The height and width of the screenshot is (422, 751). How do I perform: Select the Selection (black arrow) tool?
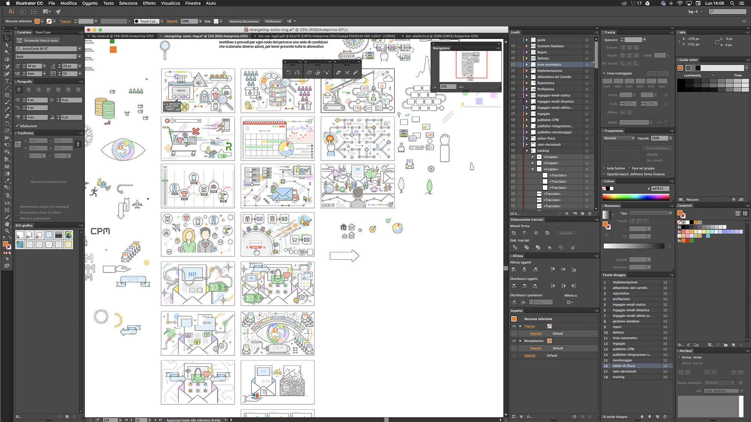(x=7, y=38)
